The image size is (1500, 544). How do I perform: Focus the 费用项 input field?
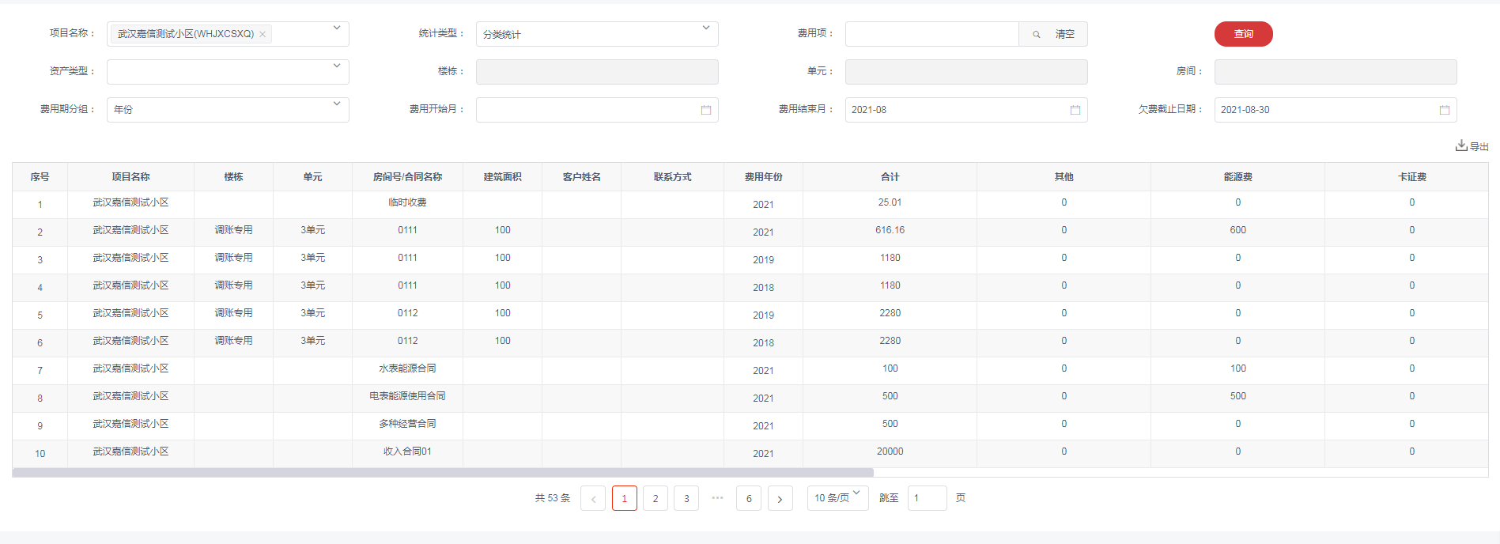pyautogui.click(x=932, y=34)
